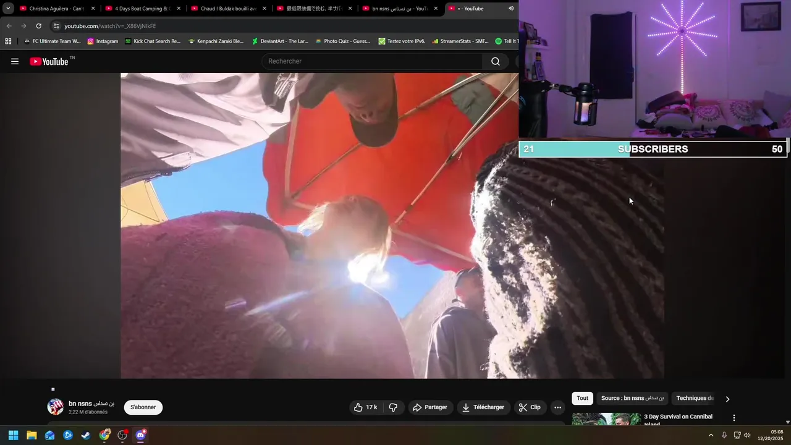Open Discord from the taskbar
The width and height of the screenshot is (791, 445).
(x=141, y=435)
